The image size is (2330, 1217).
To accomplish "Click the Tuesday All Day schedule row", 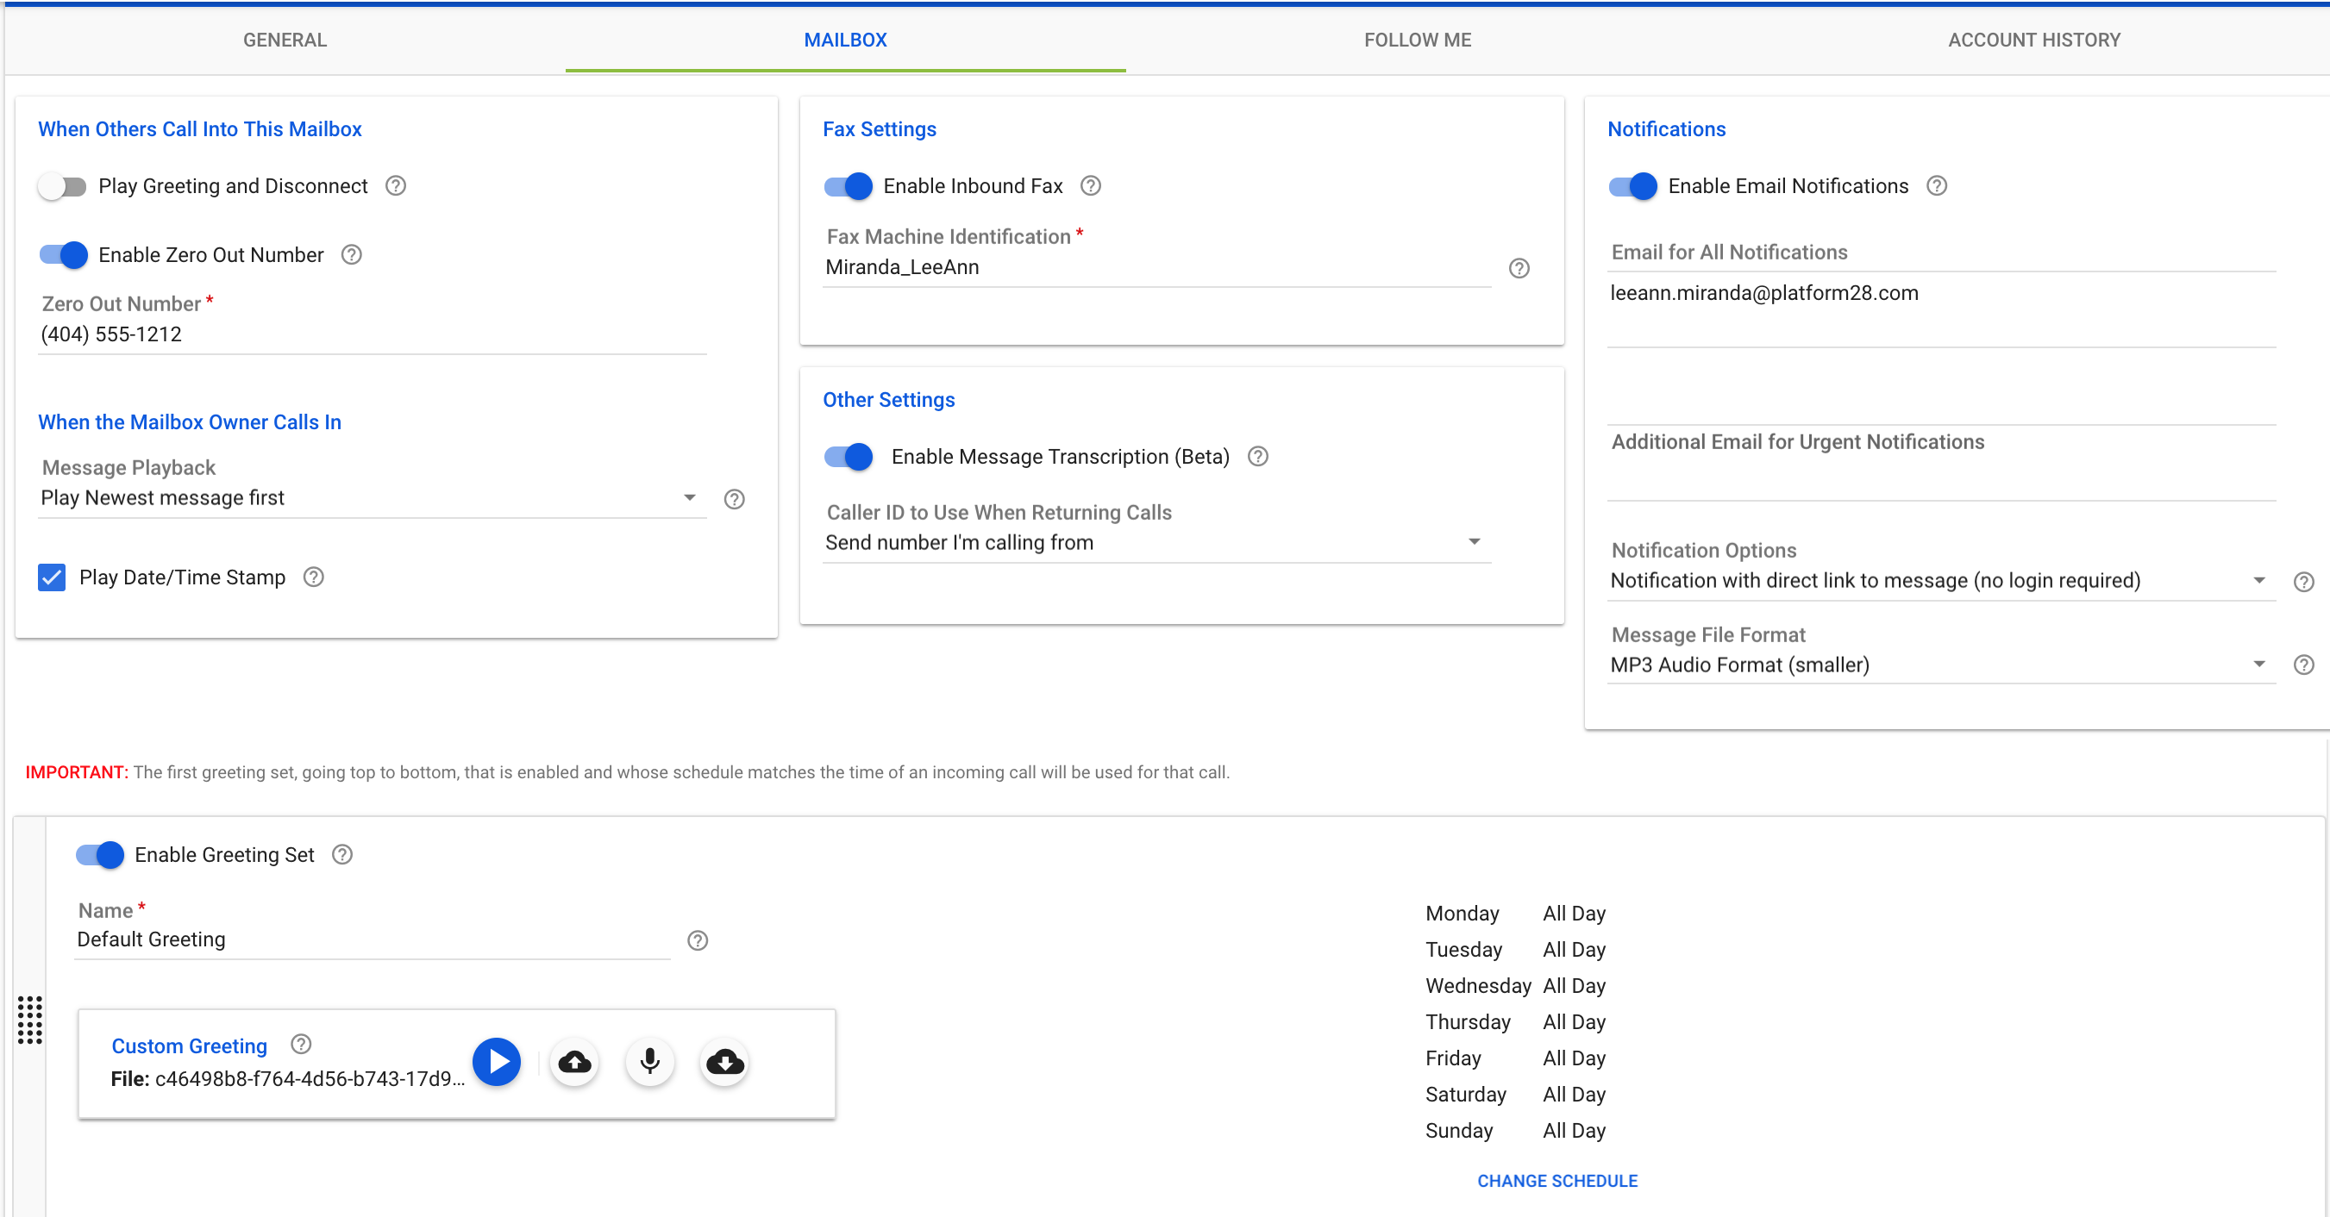I will coord(1515,949).
